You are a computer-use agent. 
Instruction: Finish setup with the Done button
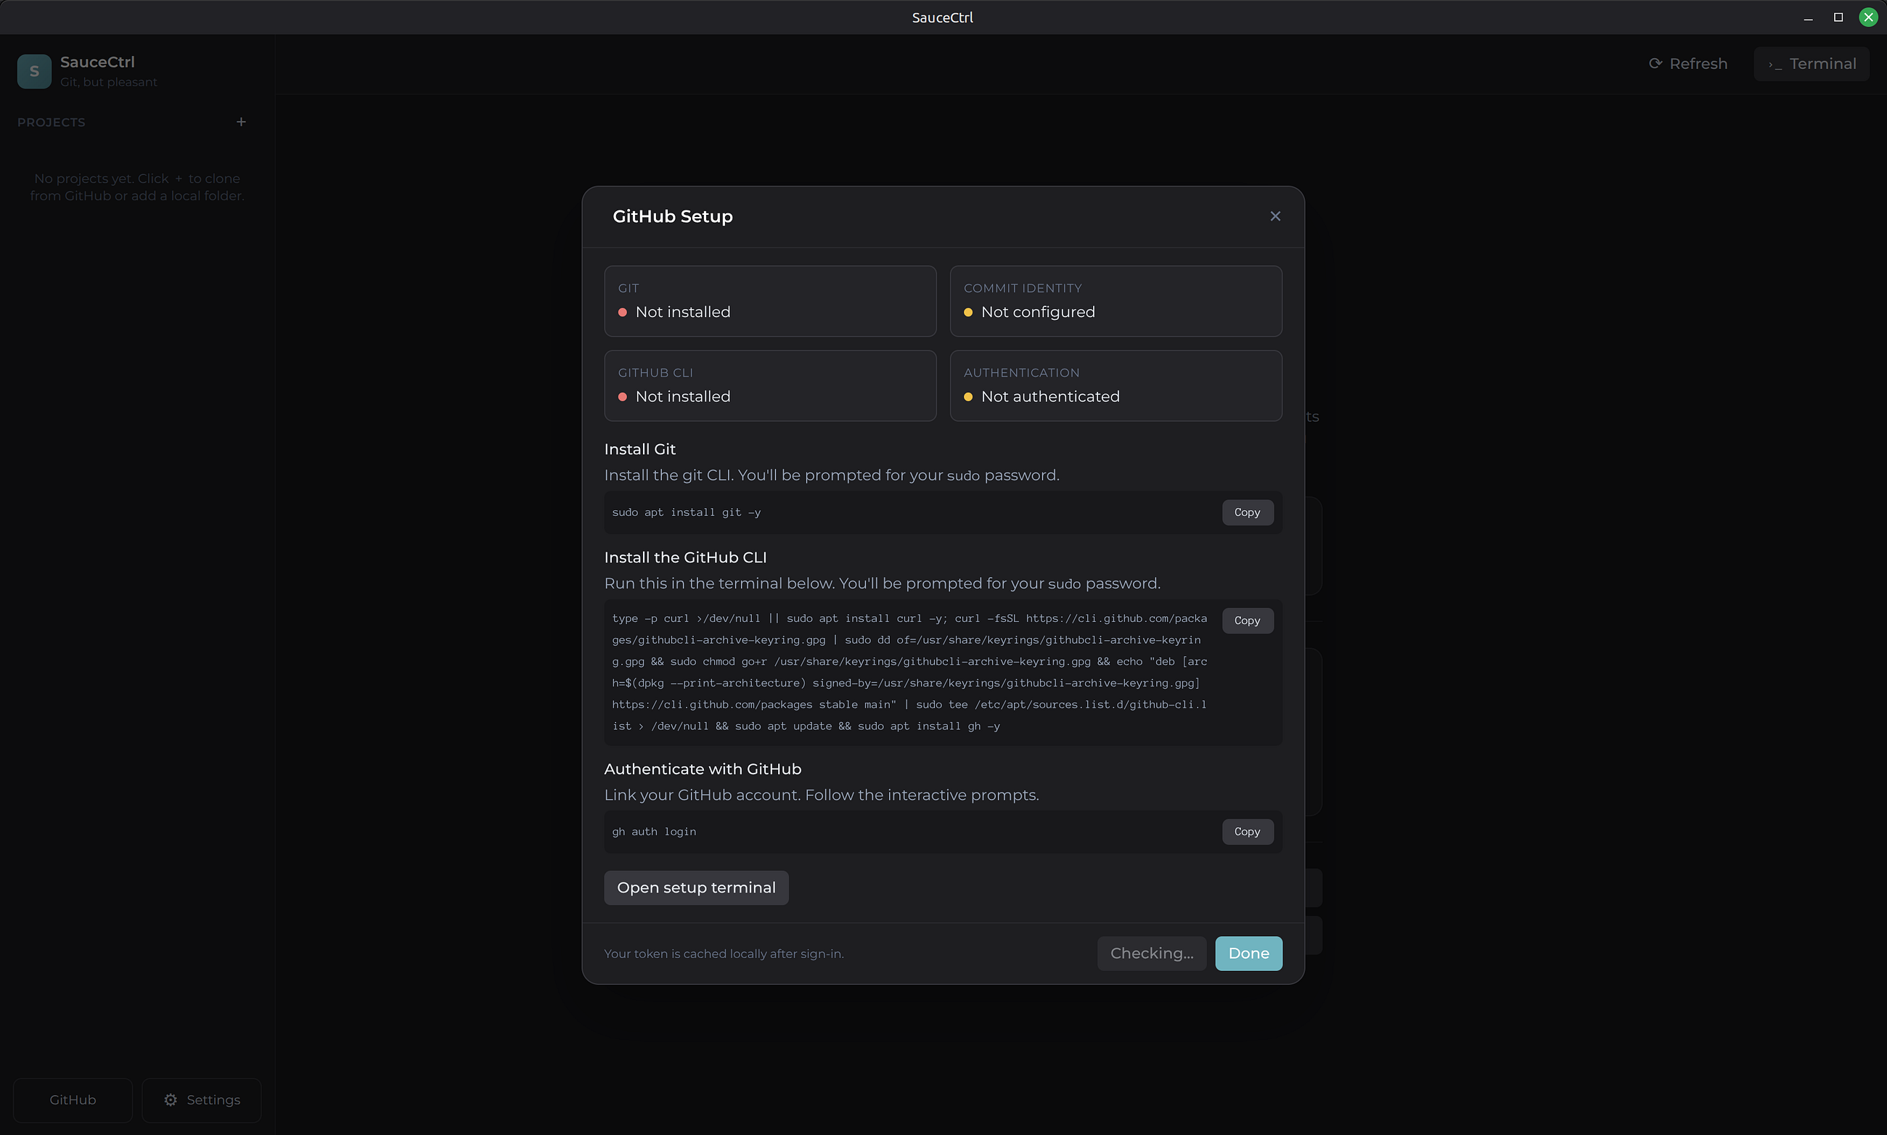point(1248,953)
